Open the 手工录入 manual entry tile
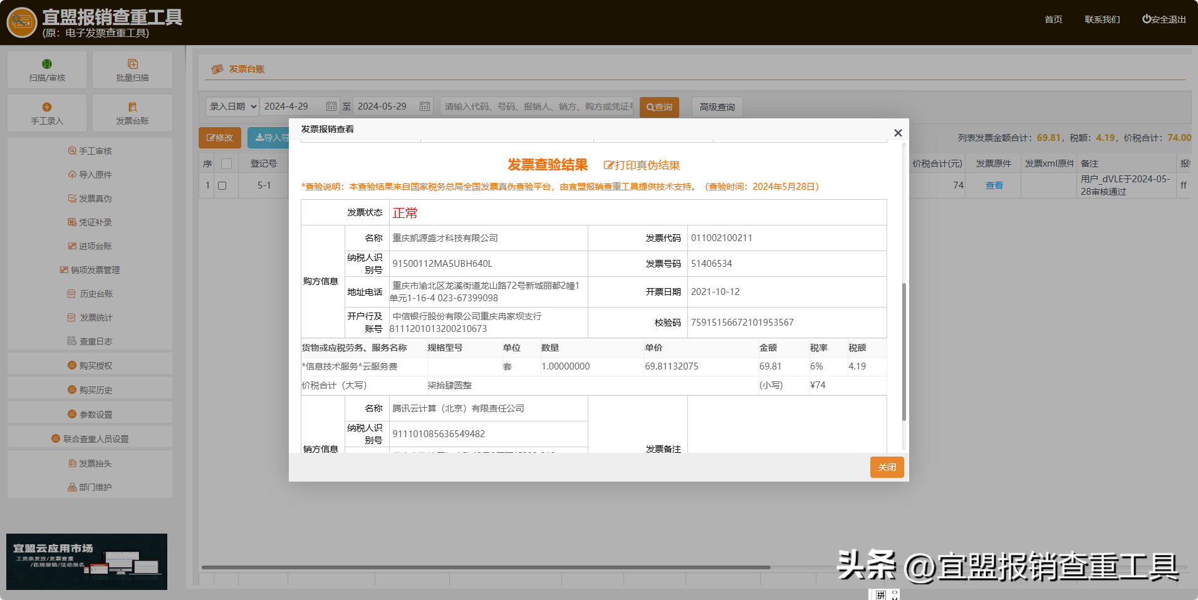 [x=47, y=113]
